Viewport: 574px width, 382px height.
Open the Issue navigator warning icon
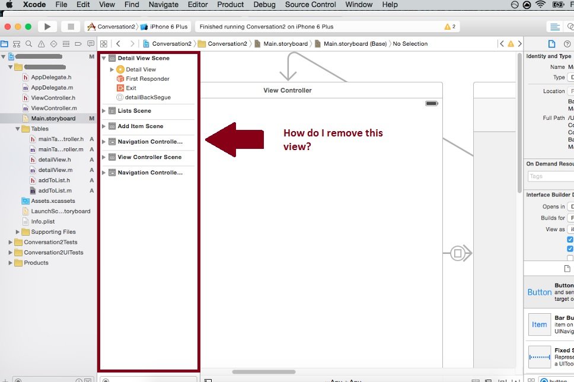point(42,44)
